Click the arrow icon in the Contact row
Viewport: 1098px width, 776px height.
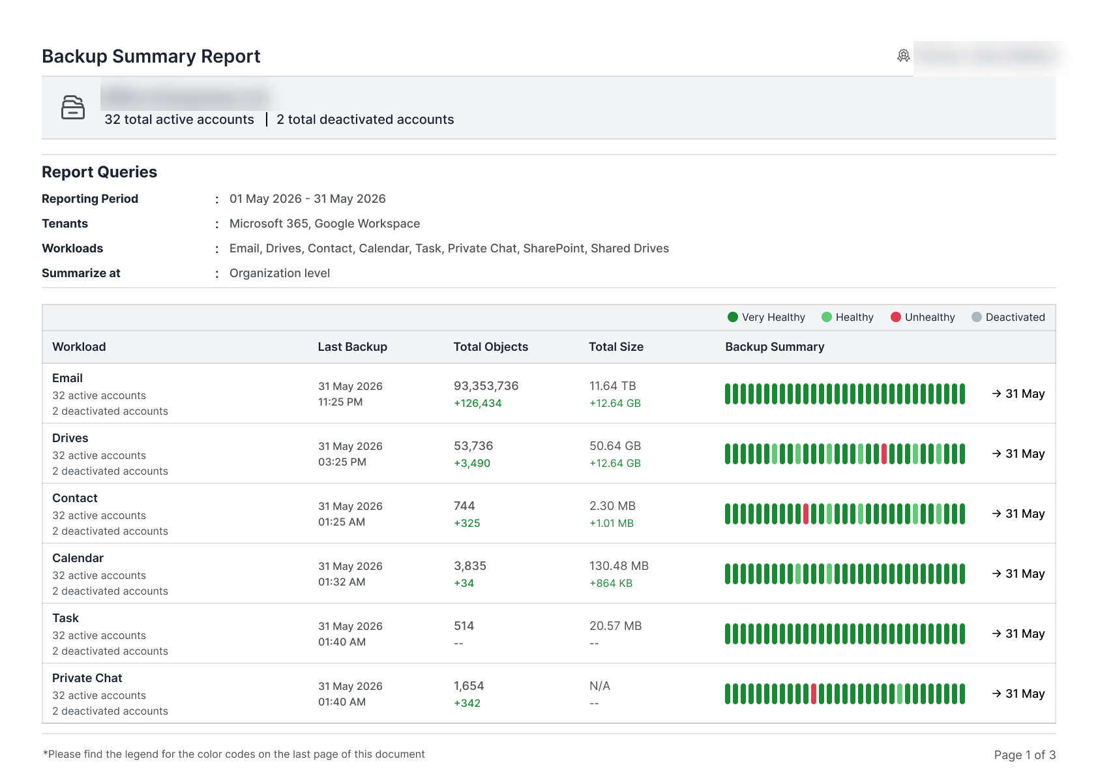(x=997, y=513)
